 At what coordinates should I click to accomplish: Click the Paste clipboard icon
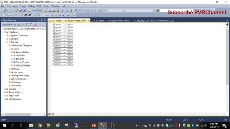click(70, 10)
